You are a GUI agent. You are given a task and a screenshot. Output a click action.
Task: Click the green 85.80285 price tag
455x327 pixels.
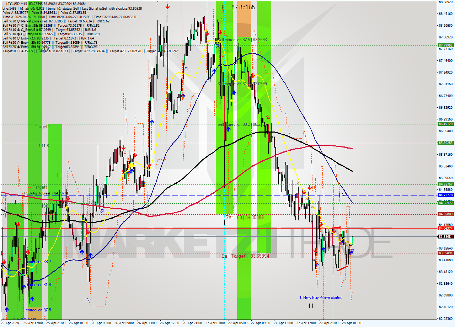(x=446, y=143)
